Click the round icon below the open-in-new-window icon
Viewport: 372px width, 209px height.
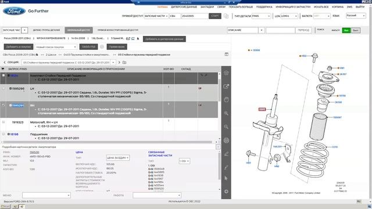[226, 100]
